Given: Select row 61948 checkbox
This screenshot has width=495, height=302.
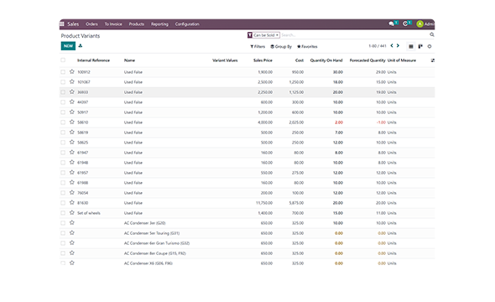Looking at the screenshot, I should [63, 163].
